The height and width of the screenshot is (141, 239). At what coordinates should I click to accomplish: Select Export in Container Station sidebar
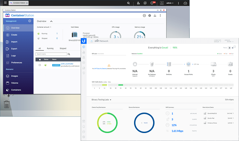tap(18, 49)
